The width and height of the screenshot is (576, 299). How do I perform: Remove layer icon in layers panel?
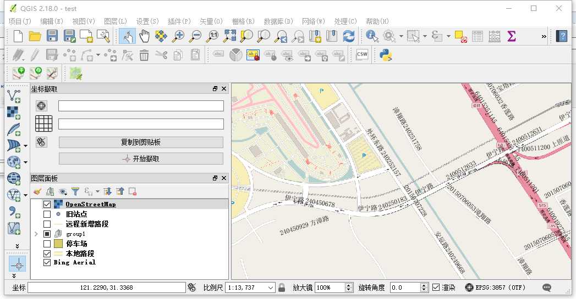pos(133,191)
